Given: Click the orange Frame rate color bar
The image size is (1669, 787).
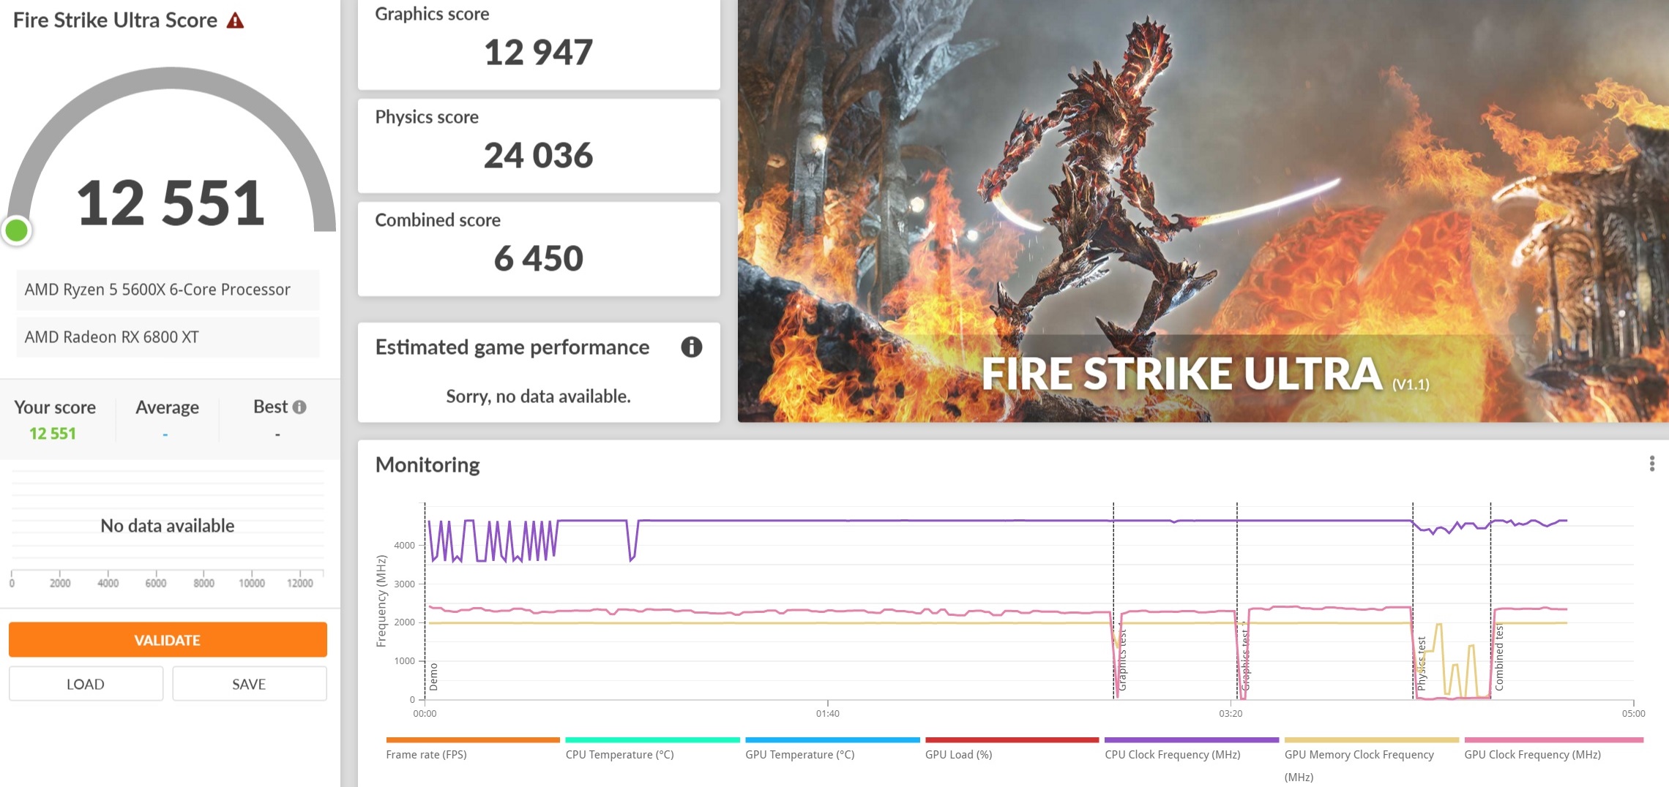Looking at the screenshot, I should [473, 740].
